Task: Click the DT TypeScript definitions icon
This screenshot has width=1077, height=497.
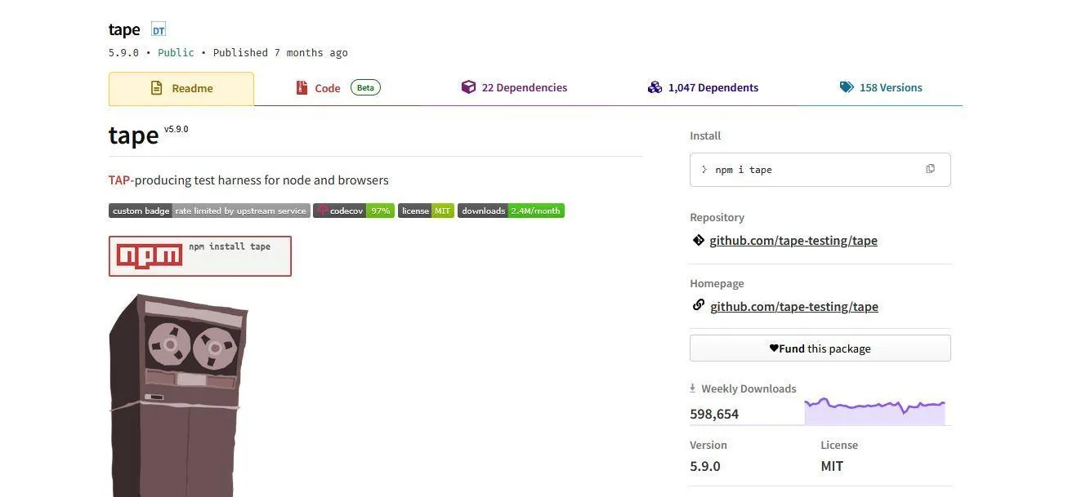Action: 159,30
